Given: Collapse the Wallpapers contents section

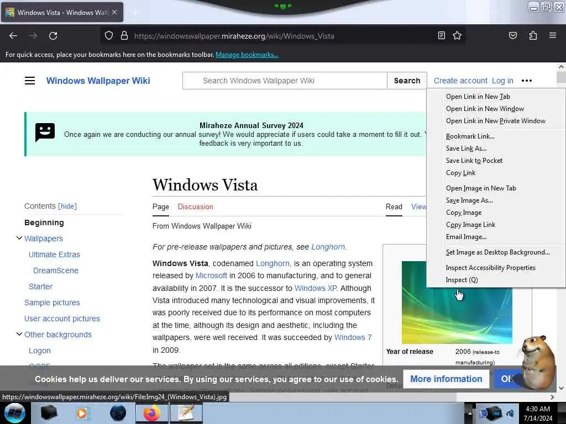Looking at the screenshot, I should pyautogui.click(x=19, y=238).
